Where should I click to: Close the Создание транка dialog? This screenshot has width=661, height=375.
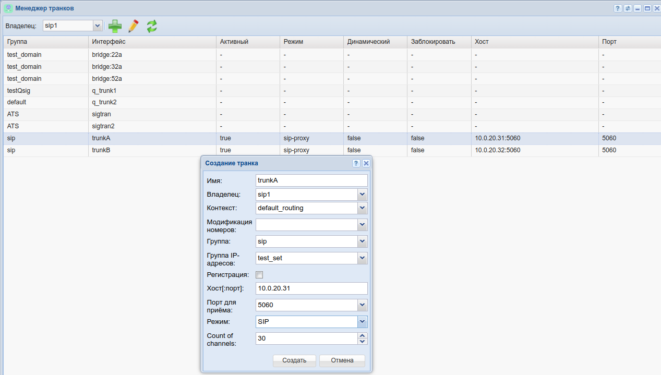tap(366, 163)
